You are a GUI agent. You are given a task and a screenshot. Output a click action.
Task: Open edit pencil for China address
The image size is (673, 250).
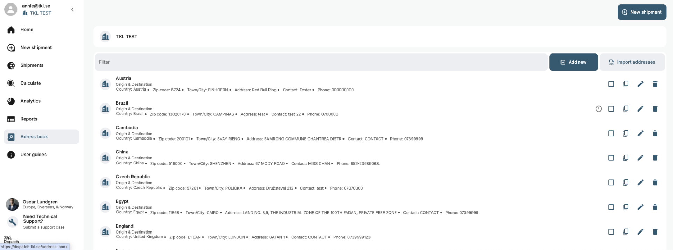click(x=640, y=158)
